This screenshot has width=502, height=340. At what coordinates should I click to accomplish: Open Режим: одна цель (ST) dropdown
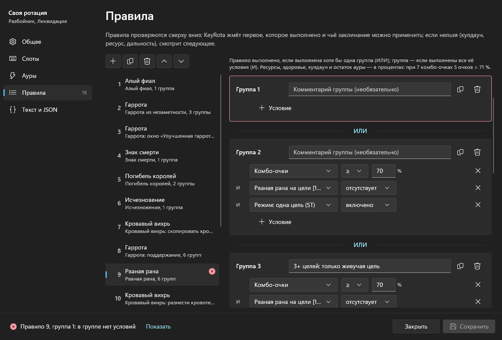[294, 205]
